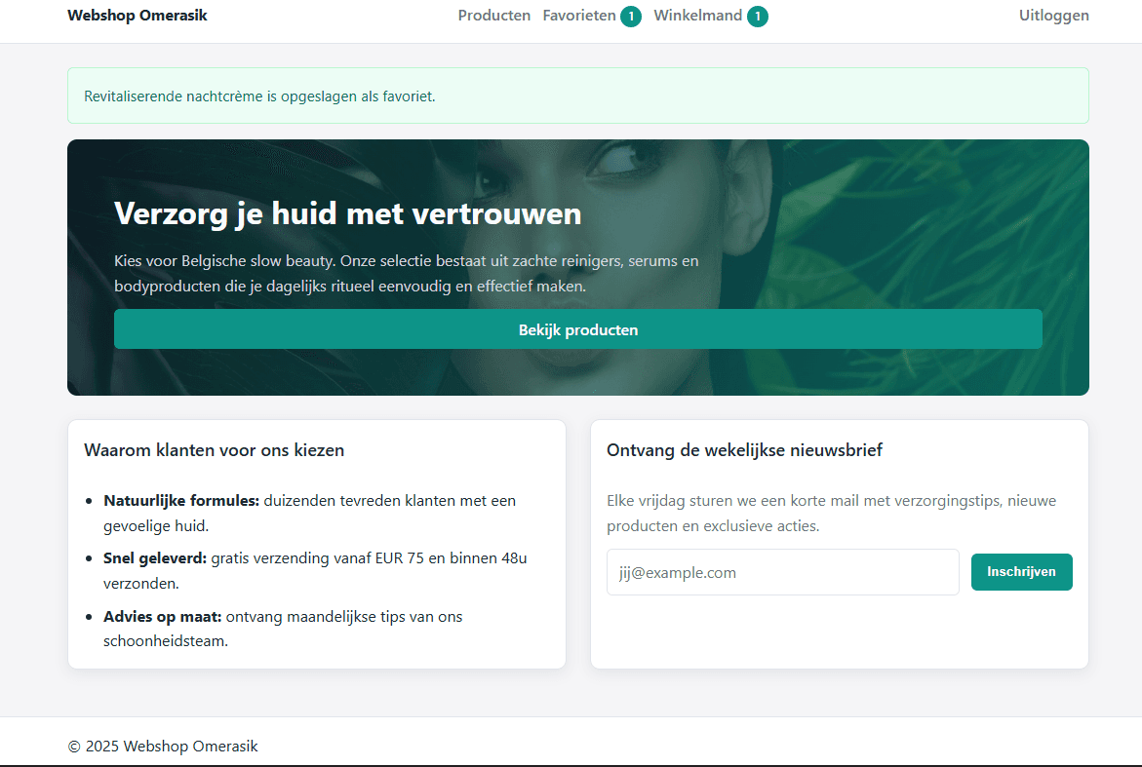This screenshot has height=767, width=1142.
Task: Open the Winkelmand shopping cart
Action: tap(697, 16)
